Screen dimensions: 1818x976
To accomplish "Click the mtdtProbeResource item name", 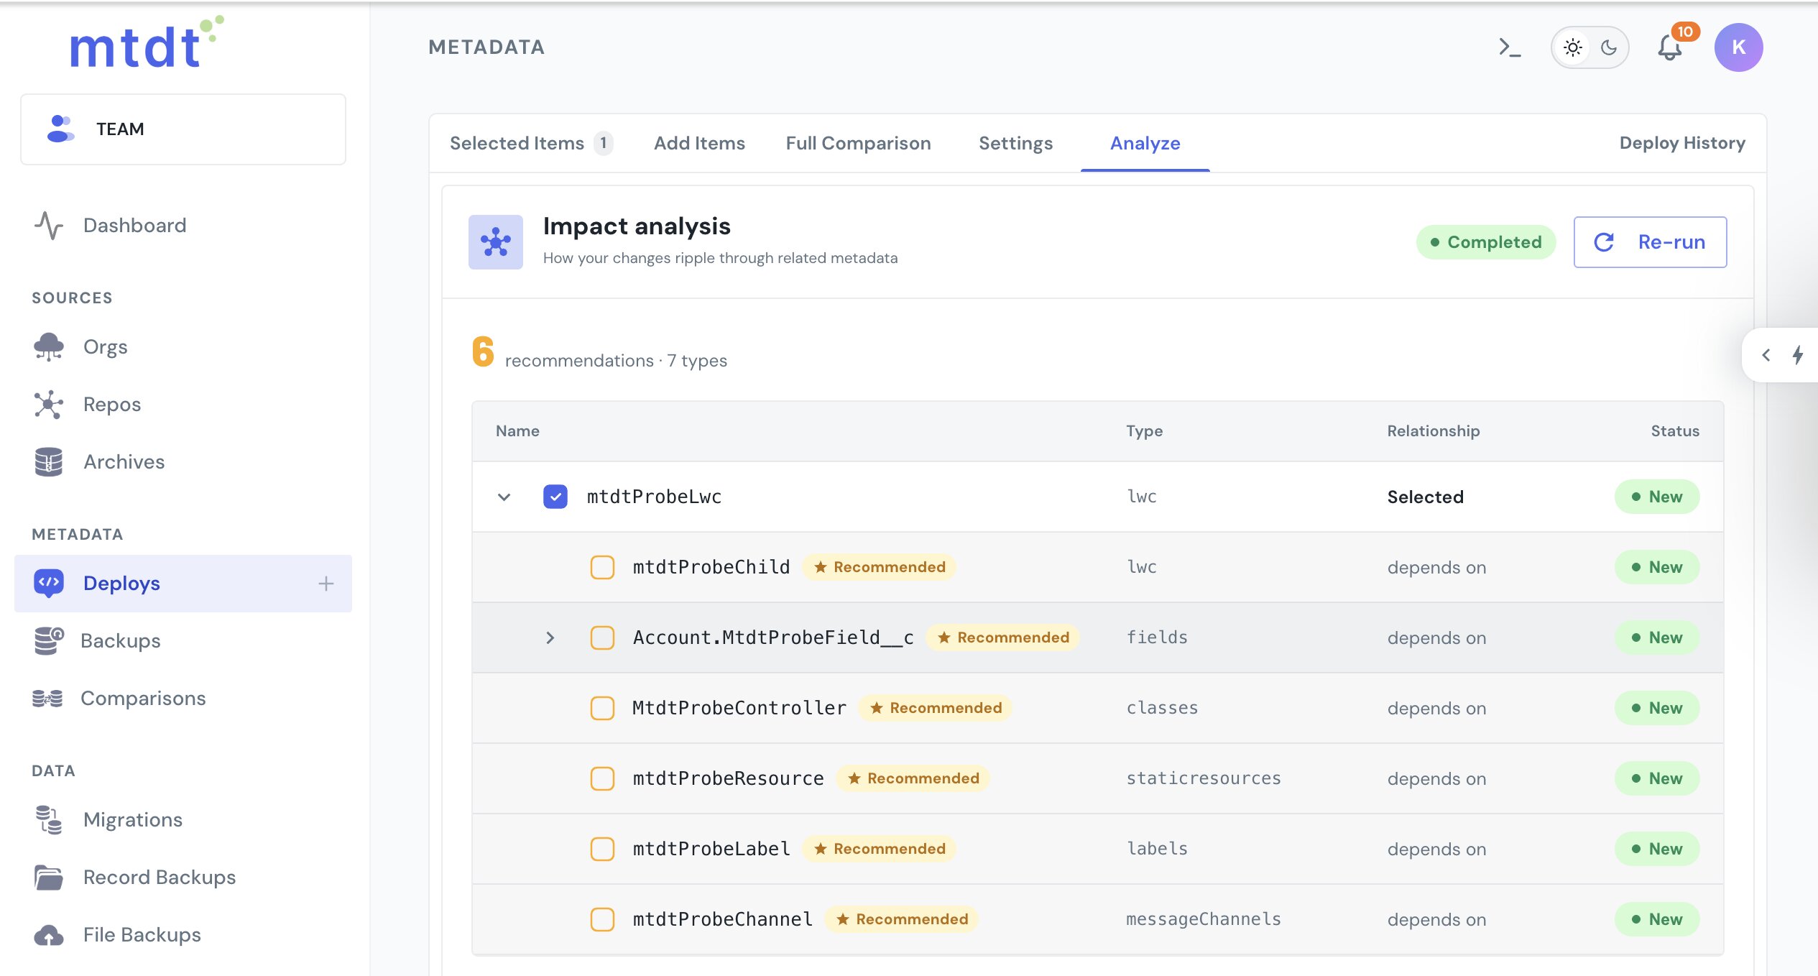I will coord(728,778).
